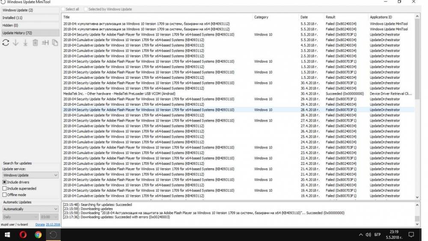Screen dimensions: 428x241
Task: Open volume control in system tray
Action: 368,235
